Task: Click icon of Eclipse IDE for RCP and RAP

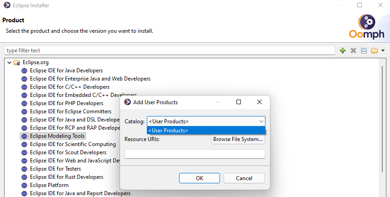Action: click(25, 128)
